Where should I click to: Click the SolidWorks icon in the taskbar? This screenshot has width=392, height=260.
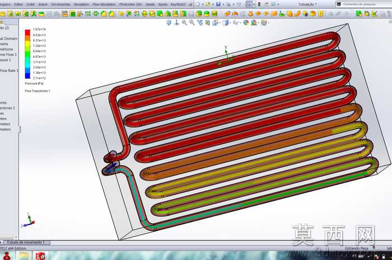[x=40, y=256]
